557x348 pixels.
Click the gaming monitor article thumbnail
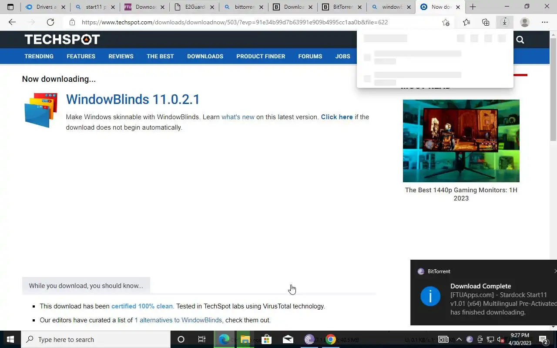point(461,141)
